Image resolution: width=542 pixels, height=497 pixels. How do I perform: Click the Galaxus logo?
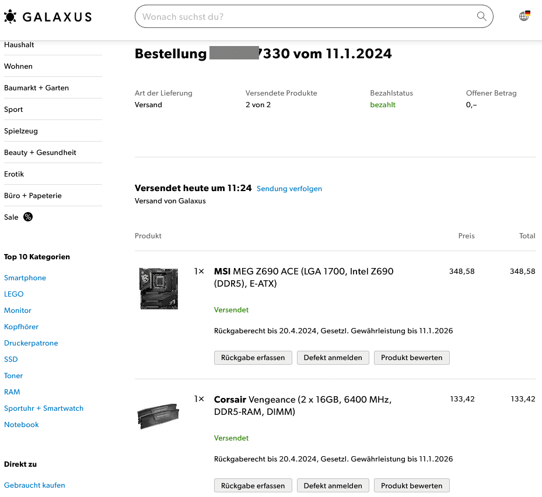[x=48, y=16]
